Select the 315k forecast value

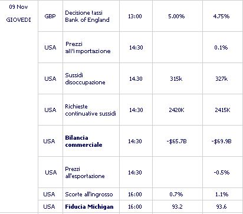(x=176, y=78)
